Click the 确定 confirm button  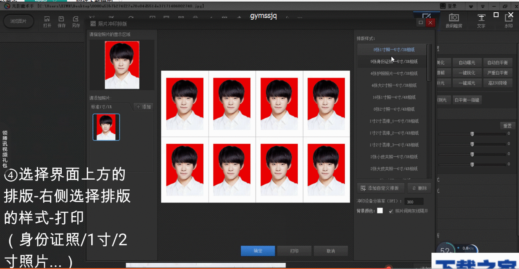tap(258, 251)
